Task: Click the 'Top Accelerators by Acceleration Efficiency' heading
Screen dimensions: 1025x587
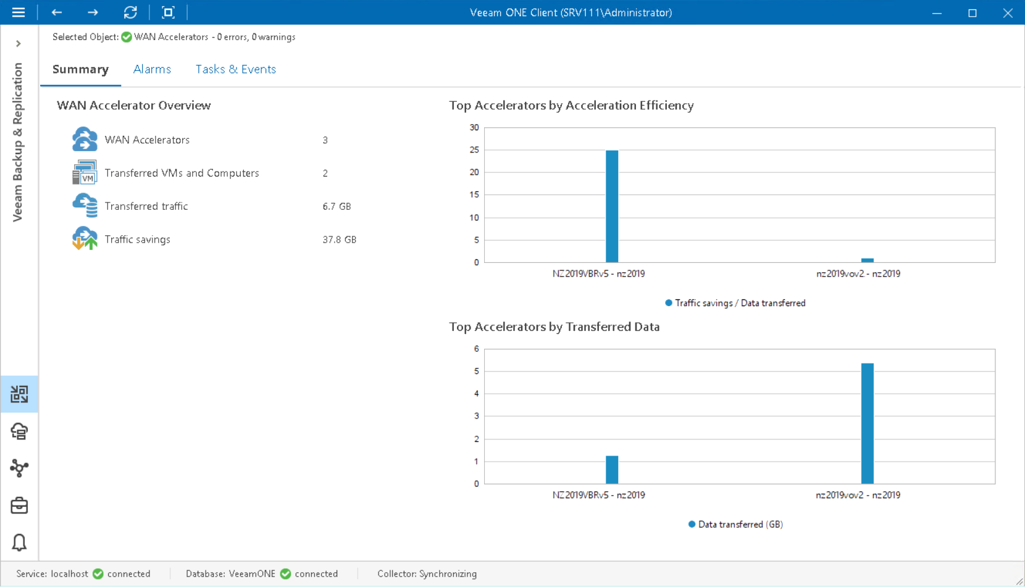Action: (x=571, y=106)
